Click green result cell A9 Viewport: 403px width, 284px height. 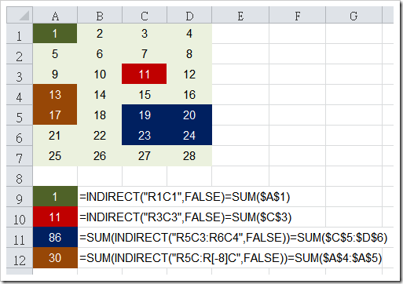pyautogui.click(x=55, y=197)
